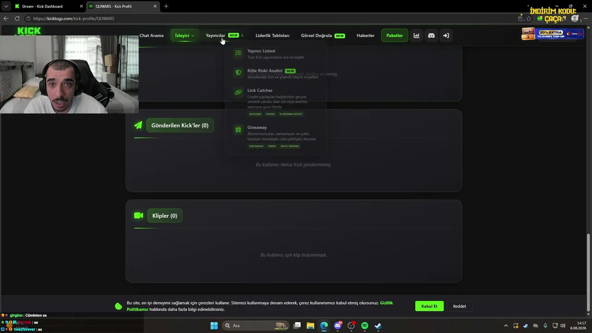
Task: Open the OBS icon in the taskbar
Action: [351, 326]
